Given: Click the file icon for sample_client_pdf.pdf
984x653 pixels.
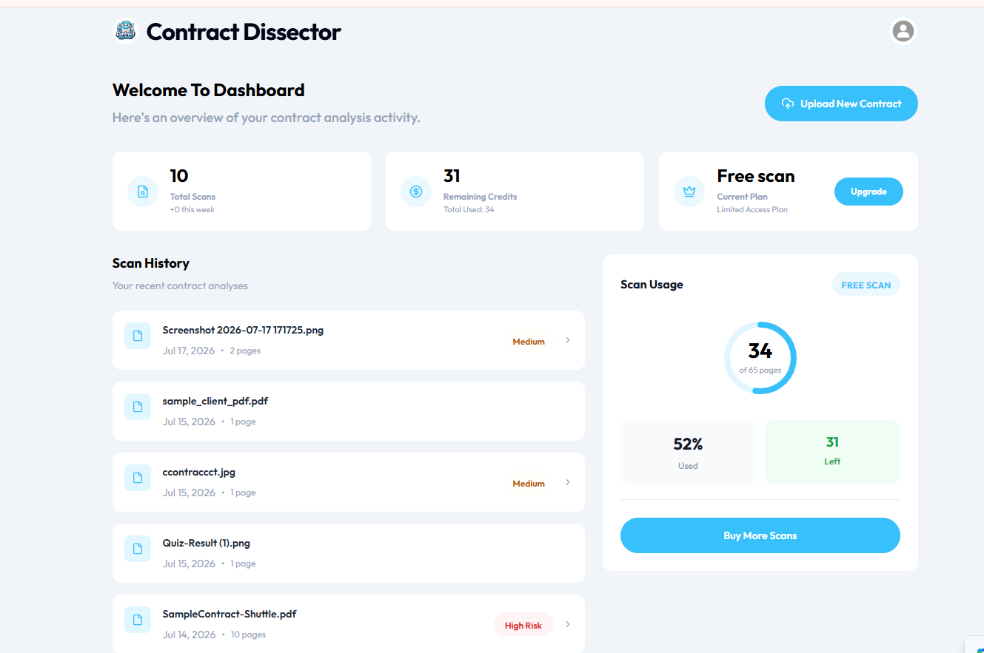Looking at the screenshot, I should click(x=138, y=407).
